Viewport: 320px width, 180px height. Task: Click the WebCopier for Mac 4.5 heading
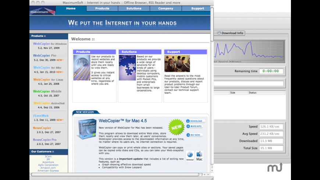[x=122, y=121]
